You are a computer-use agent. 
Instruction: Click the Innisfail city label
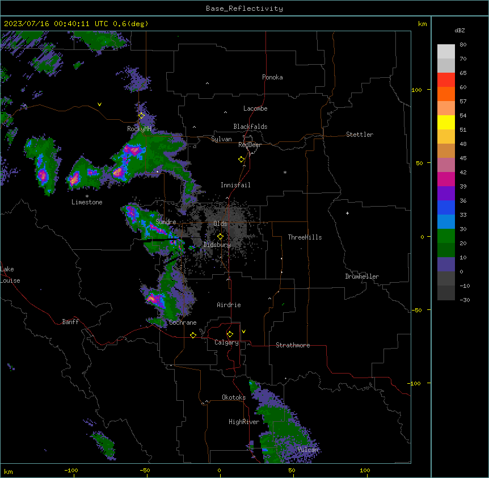pos(235,185)
